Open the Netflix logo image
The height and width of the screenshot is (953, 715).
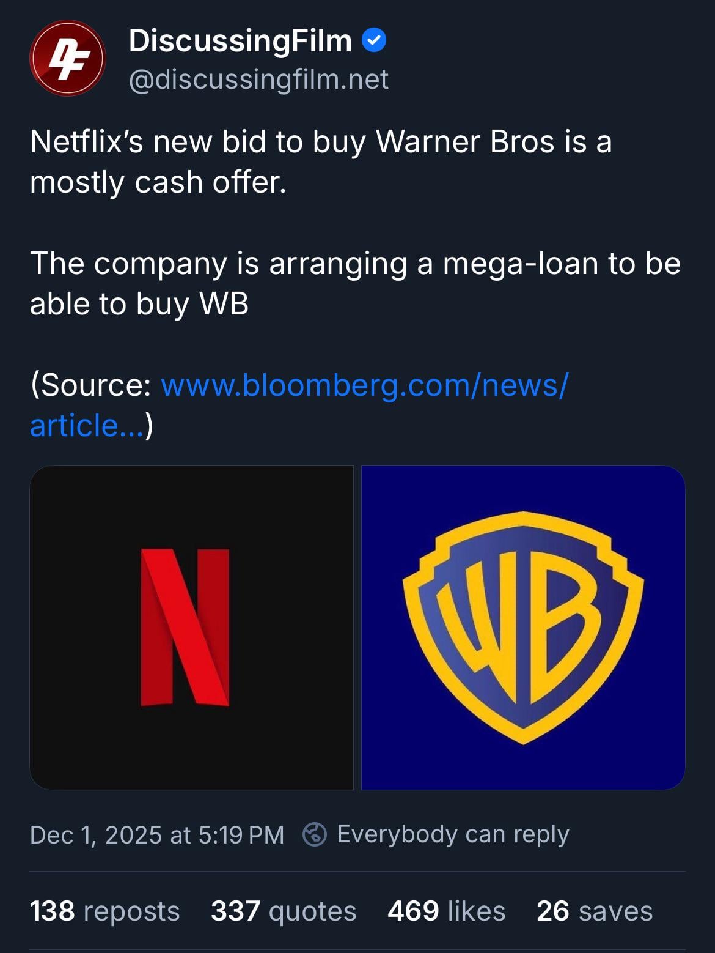(191, 628)
